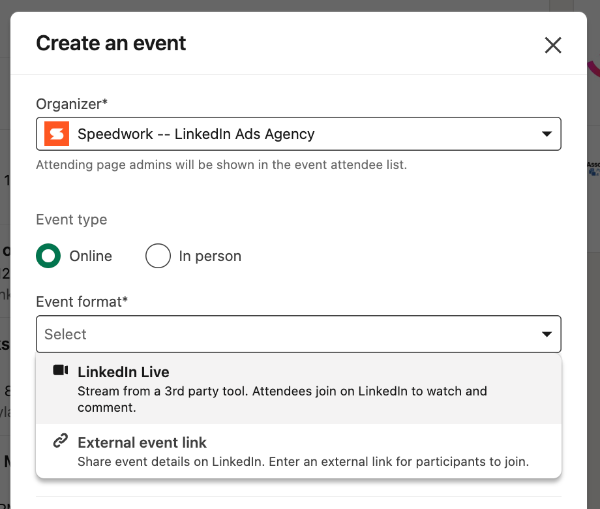Select the Online event type
The height and width of the screenshot is (509, 600).
click(48, 256)
